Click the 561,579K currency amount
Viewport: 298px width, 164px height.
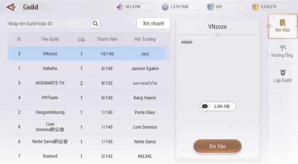tap(133, 7)
